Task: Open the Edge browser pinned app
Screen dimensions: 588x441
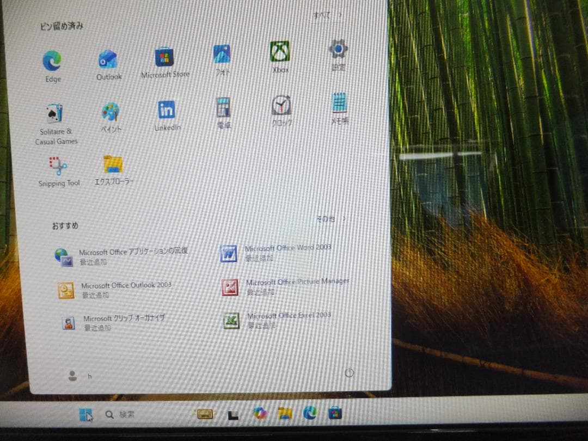Action: click(52, 66)
